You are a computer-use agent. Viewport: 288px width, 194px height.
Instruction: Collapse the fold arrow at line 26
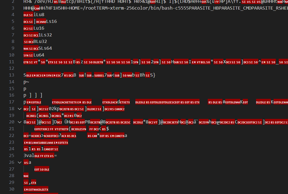[19, 162]
